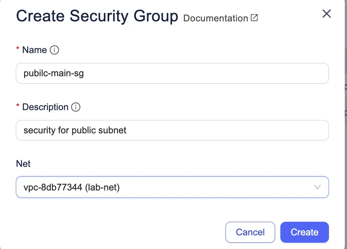Click the red asterisk beside Name
The width and height of the screenshot is (347, 249).
(18, 49)
